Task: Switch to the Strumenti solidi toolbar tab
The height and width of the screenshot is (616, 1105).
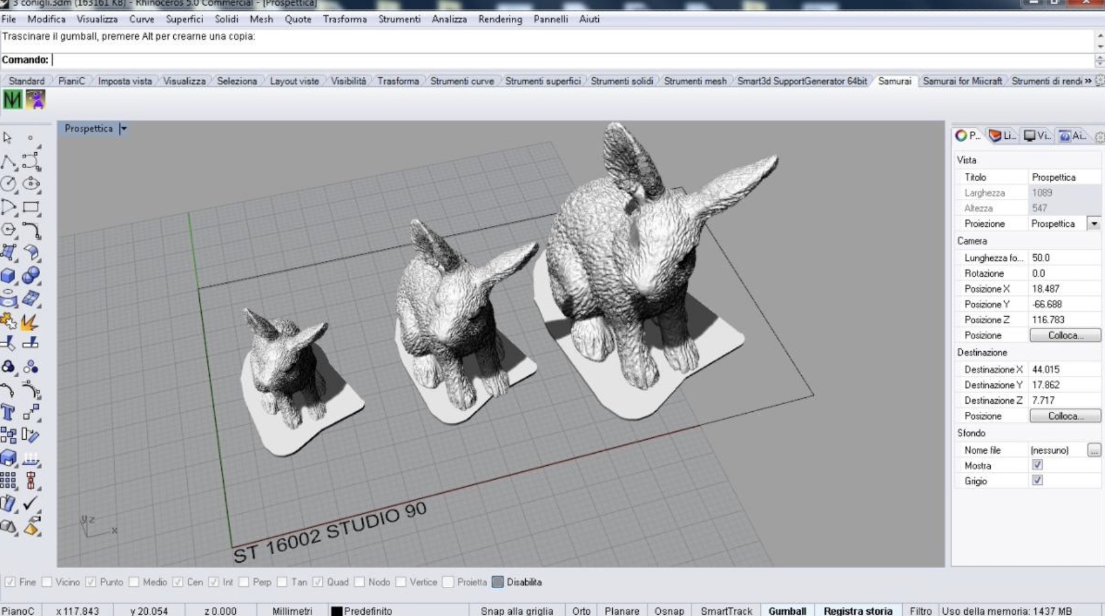Action: tap(622, 81)
